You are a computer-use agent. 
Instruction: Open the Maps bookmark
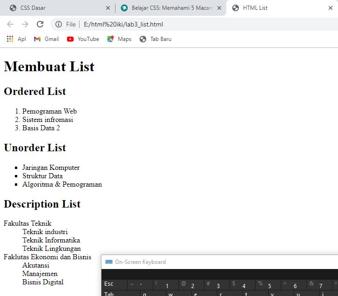click(119, 39)
